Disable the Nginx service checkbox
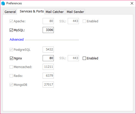Viewport: 136px width, 114px height. [11, 58]
